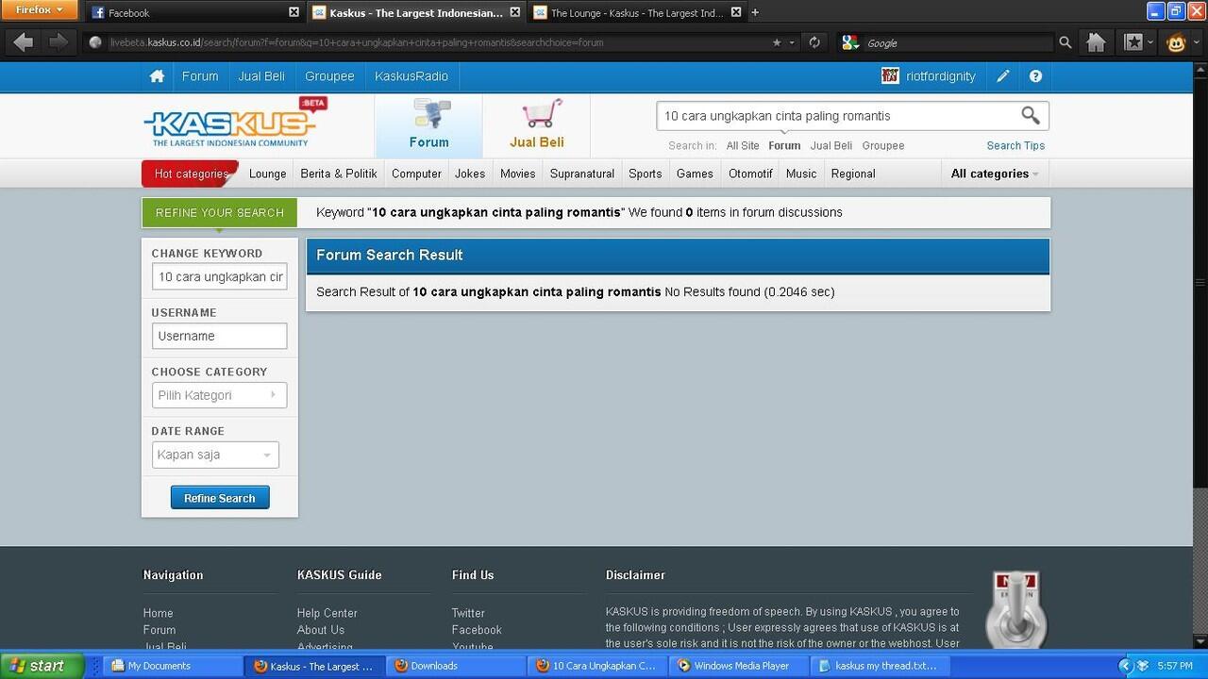Bookmark this page with star icon
1208x679 pixels.
pyautogui.click(x=777, y=42)
